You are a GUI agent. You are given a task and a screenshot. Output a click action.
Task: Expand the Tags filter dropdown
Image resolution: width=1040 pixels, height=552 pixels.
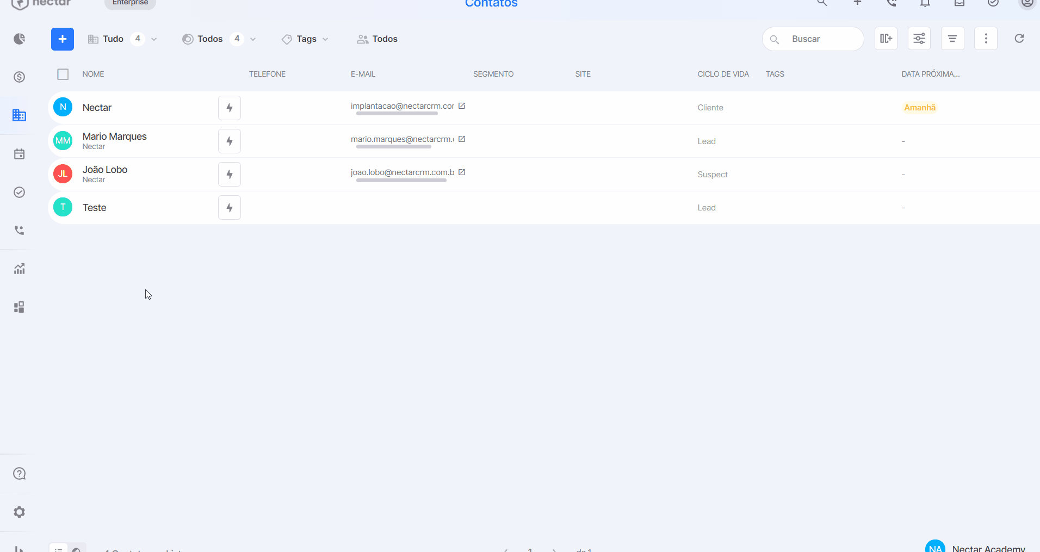pyautogui.click(x=305, y=39)
